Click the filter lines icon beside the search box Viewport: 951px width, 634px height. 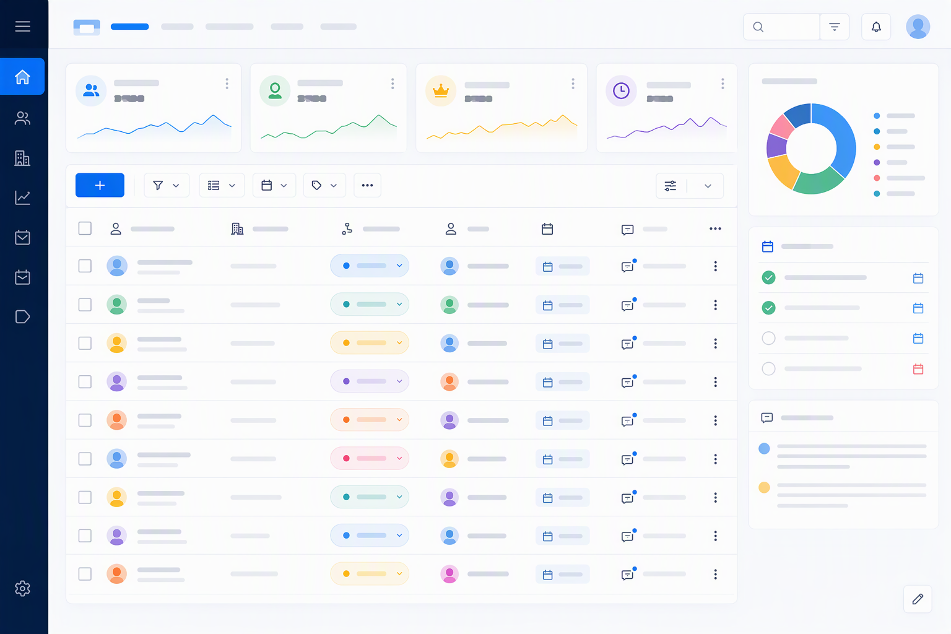coord(835,27)
